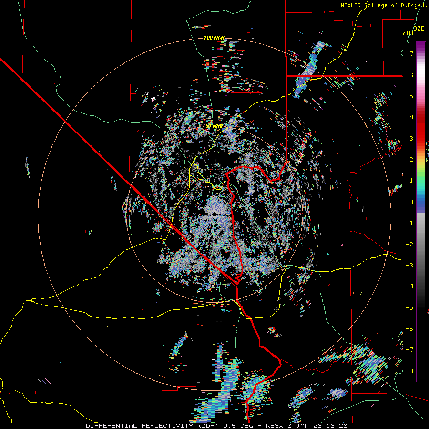Select the 5 value on the scale
Image resolution: width=429 pixels, height=429 pixels.
(x=411, y=96)
